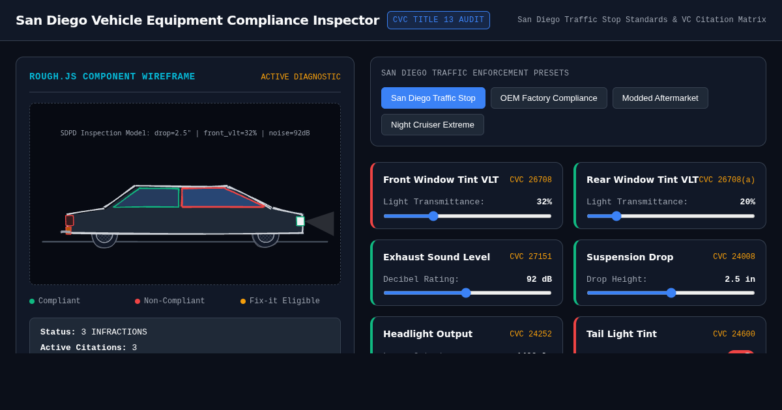Viewport: 782px width, 410px height.
Task: Click the 2.5 in drop height value
Action: click(740, 279)
